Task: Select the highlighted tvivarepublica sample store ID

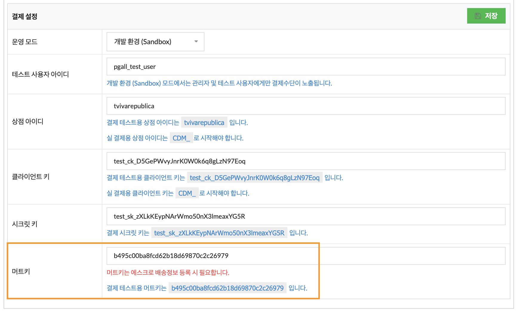Action: click(204, 123)
